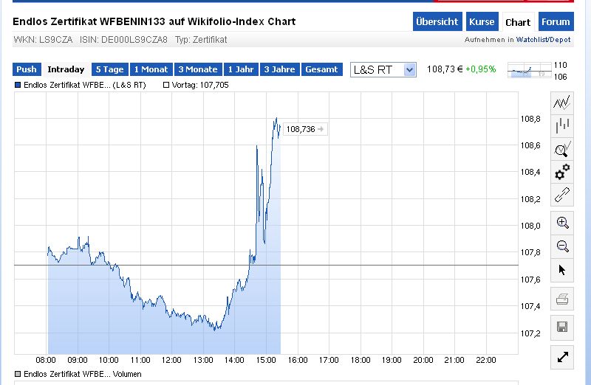
Task: Click the chain link icon
Action: (562, 195)
